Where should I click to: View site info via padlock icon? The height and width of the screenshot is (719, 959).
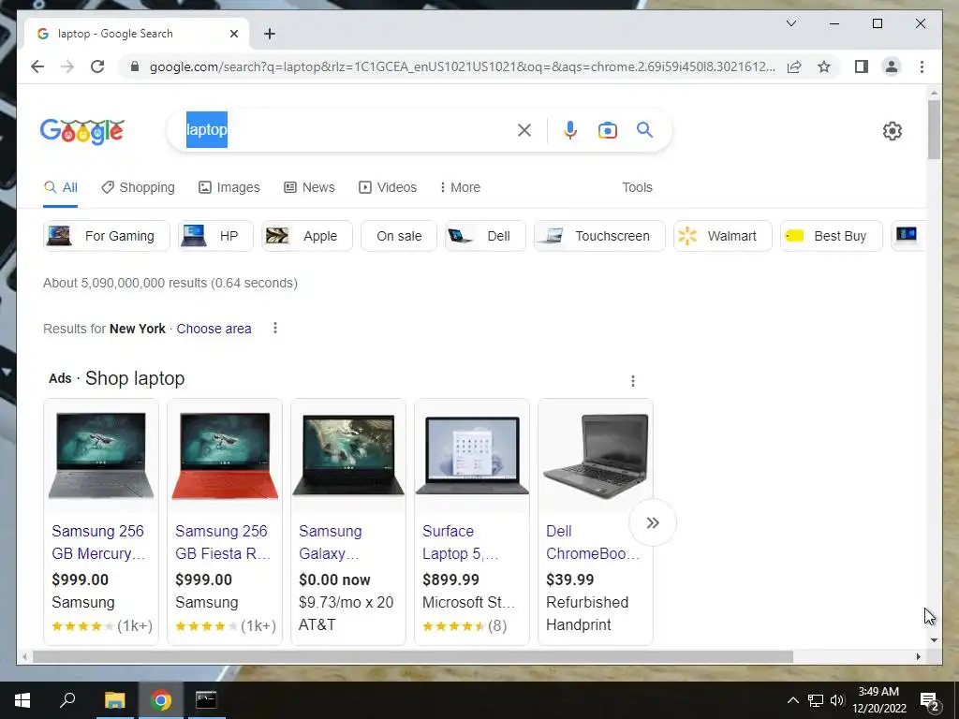135,66
